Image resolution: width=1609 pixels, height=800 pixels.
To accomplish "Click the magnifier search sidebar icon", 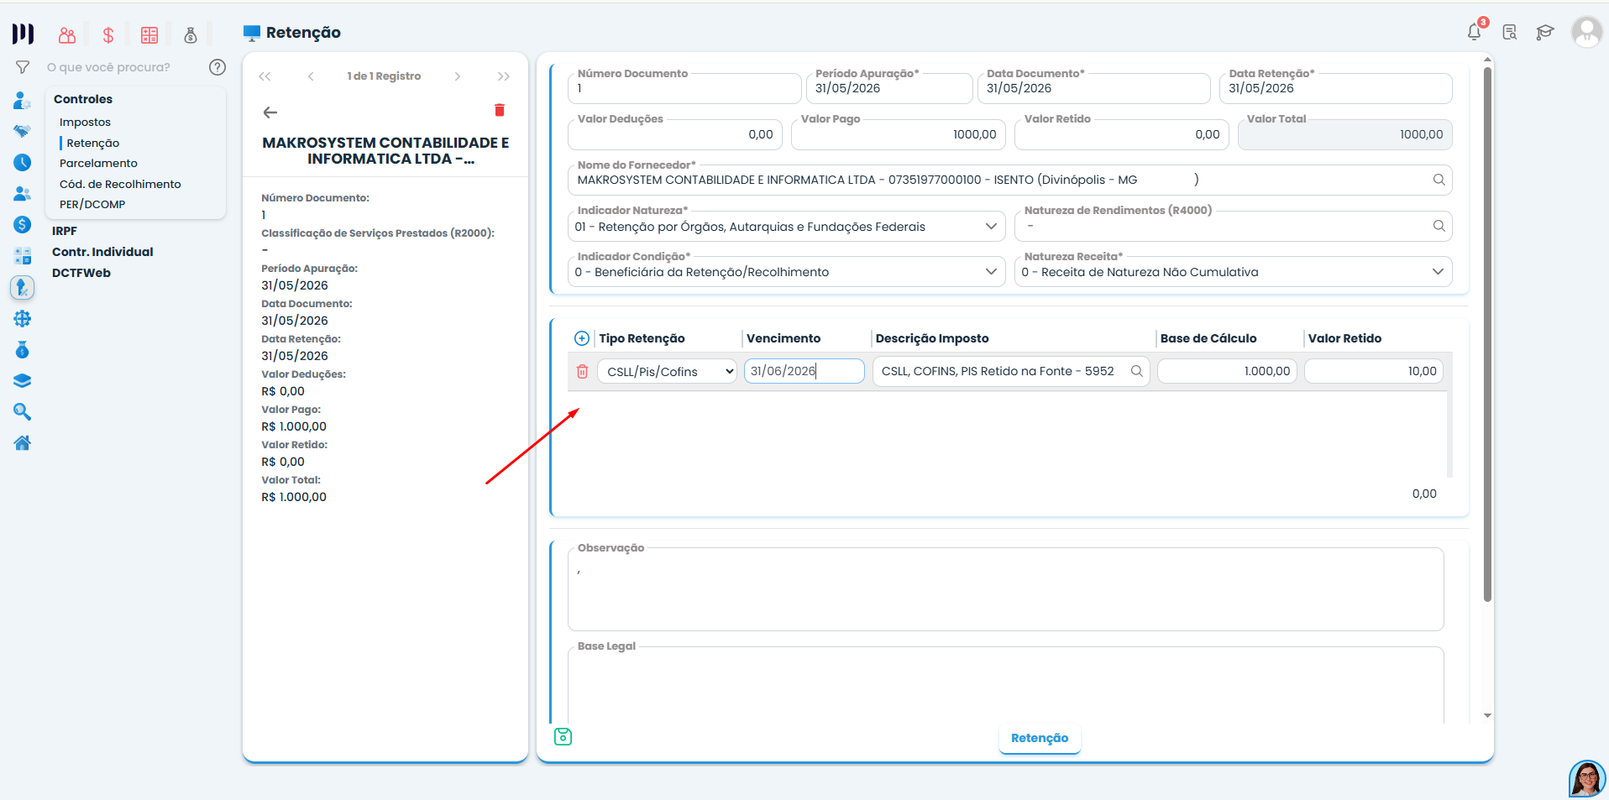I will coord(23,411).
